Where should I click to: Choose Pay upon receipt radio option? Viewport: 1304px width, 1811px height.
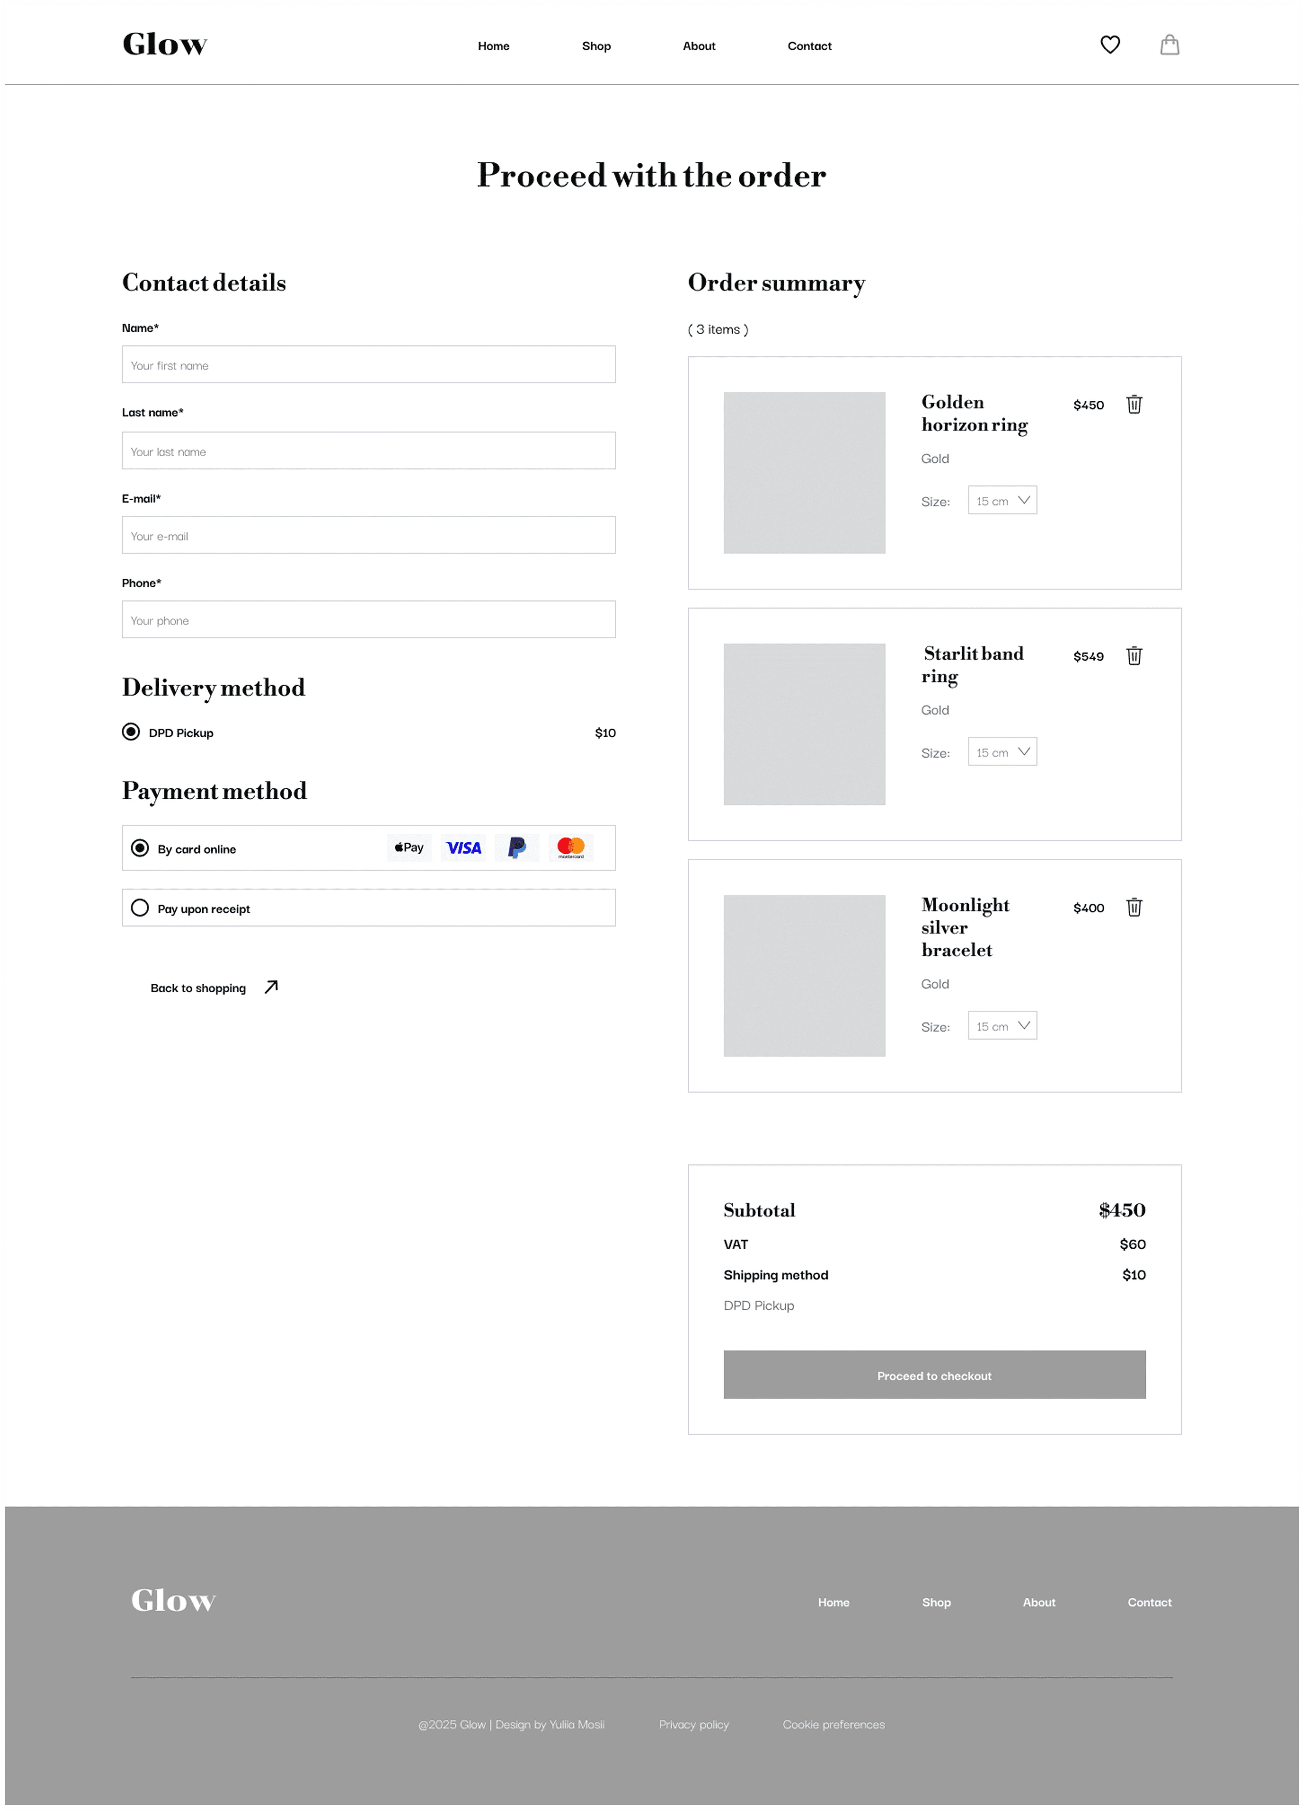point(140,908)
